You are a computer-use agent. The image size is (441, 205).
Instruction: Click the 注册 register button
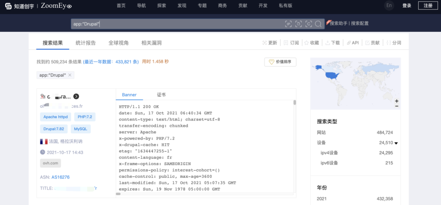(x=428, y=6)
